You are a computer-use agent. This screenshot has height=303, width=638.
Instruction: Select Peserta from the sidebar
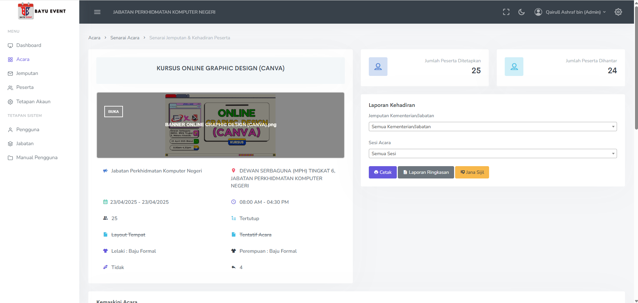point(25,87)
